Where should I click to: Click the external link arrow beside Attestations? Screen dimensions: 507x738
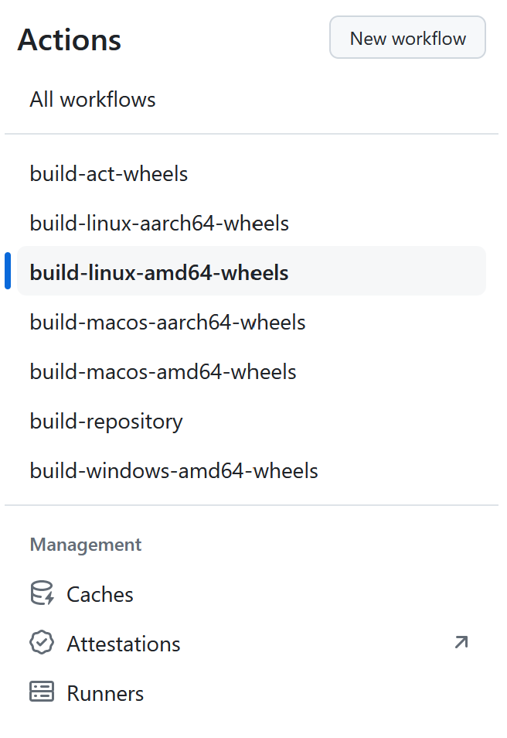coord(461,643)
